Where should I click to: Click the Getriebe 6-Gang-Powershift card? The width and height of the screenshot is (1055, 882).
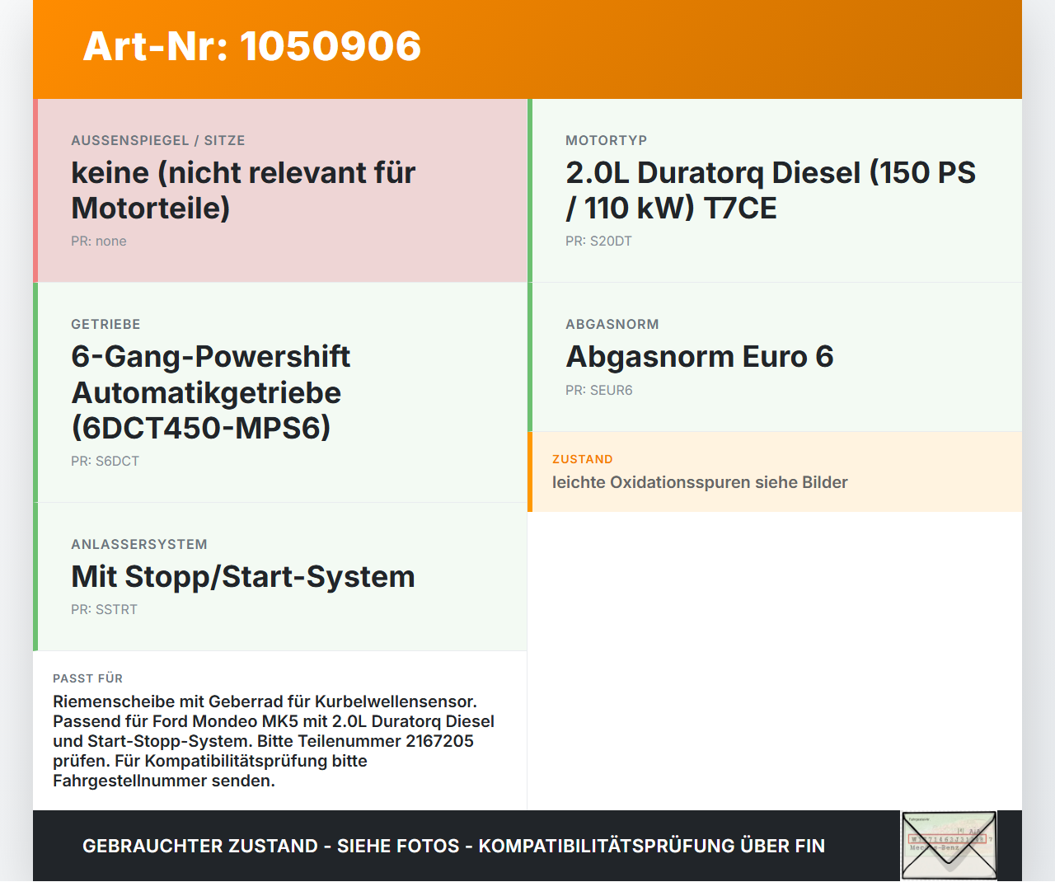pyautogui.click(x=280, y=392)
